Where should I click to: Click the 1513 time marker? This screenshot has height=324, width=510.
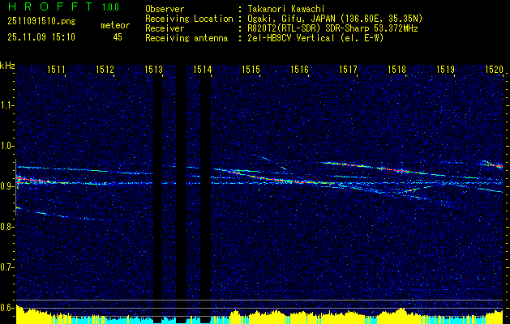pyautogui.click(x=153, y=69)
